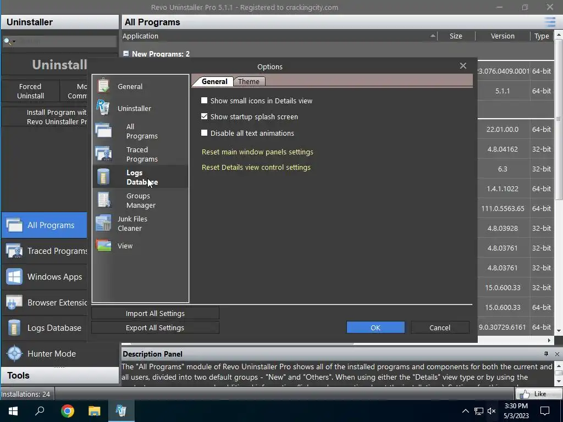
Task: Click the search magnifier icon in sidebar
Action: tap(7, 41)
